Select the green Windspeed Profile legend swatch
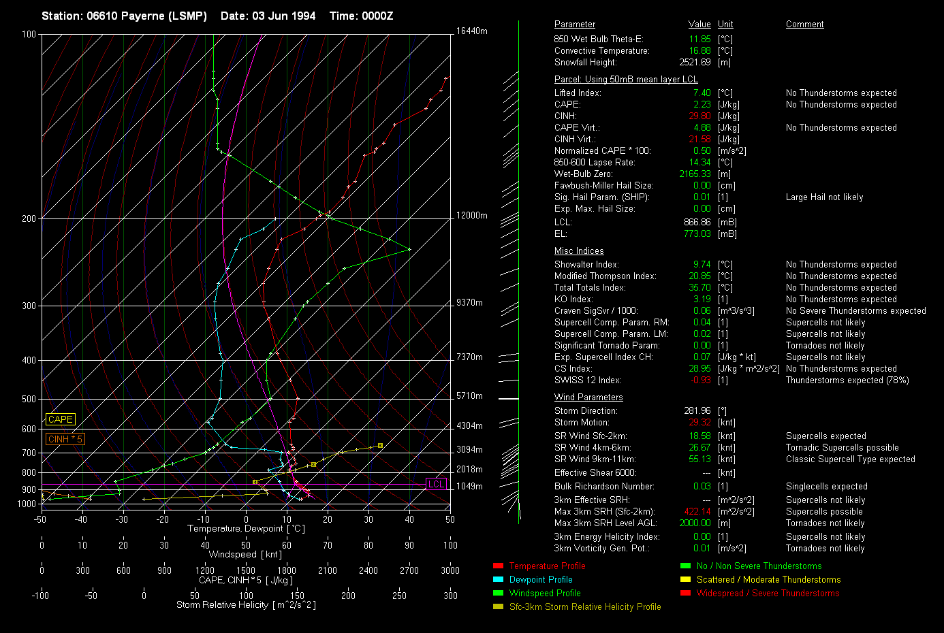The width and height of the screenshot is (944, 633). pos(498,593)
